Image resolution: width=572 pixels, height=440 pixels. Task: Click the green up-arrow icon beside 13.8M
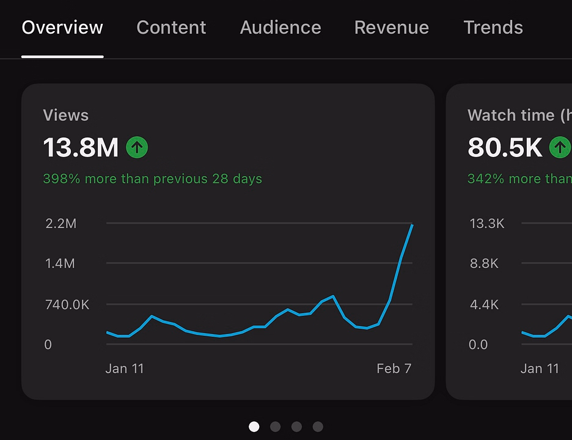(x=137, y=147)
